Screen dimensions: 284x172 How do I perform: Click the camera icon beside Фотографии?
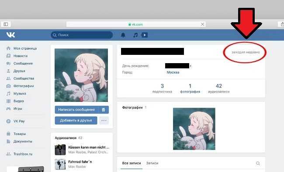(x=8, y=86)
